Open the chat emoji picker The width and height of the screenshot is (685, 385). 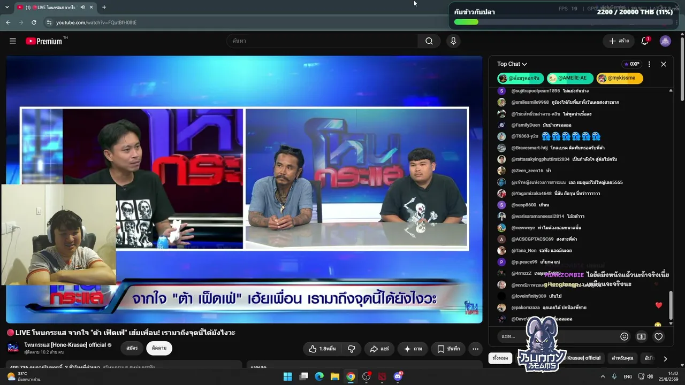(x=624, y=336)
